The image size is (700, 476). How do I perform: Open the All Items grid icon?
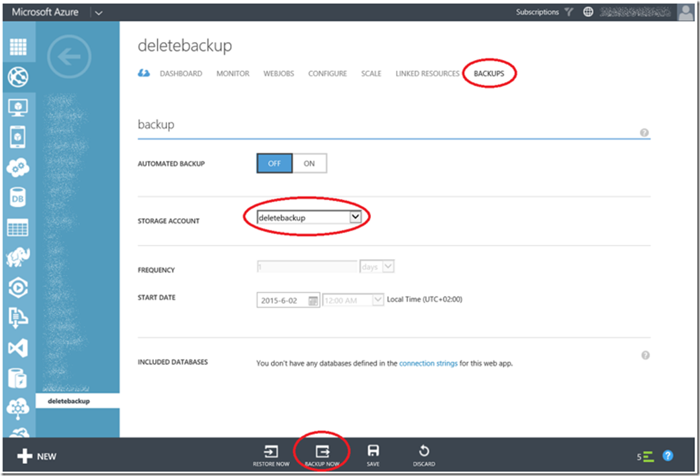click(x=18, y=47)
